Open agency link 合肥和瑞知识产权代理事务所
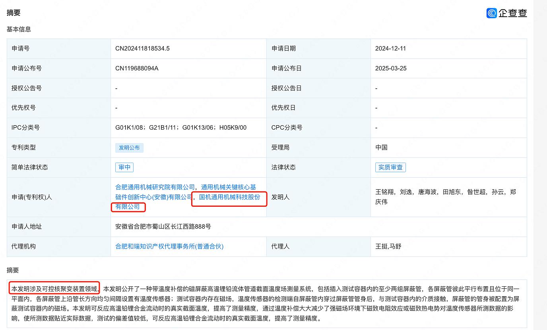 [169, 247]
